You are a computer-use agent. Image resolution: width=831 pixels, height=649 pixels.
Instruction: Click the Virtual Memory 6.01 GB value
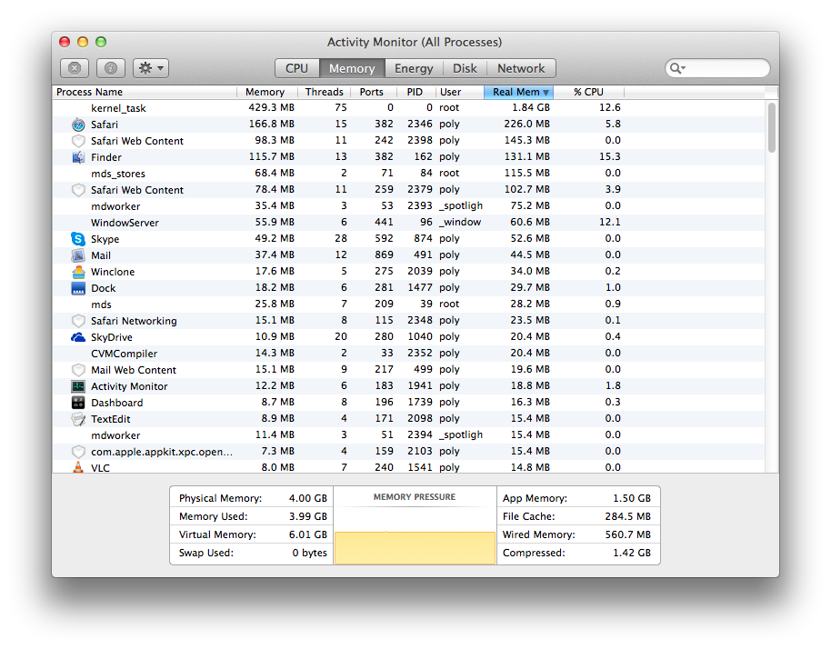308,534
